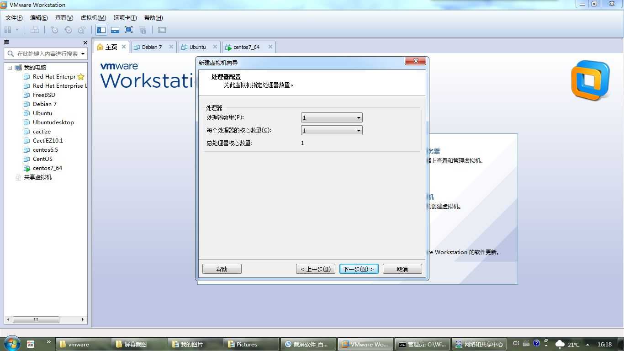Show hidden tray icons arrow
The width and height of the screenshot is (624, 351).
point(587,345)
